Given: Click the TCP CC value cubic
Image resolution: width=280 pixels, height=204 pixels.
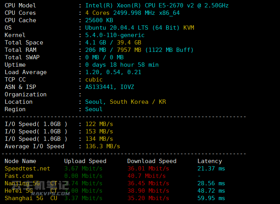Looking at the screenshot, I should (94, 80).
